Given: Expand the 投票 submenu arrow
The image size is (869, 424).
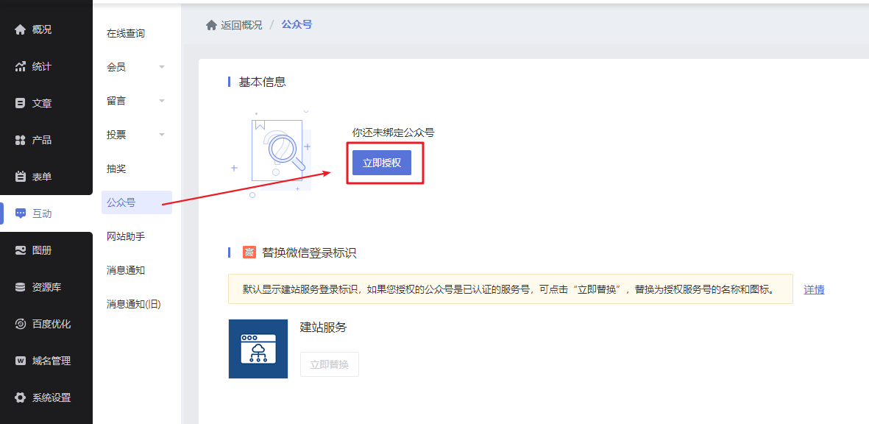Looking at the screenshot, I should [x=162, y=135].
